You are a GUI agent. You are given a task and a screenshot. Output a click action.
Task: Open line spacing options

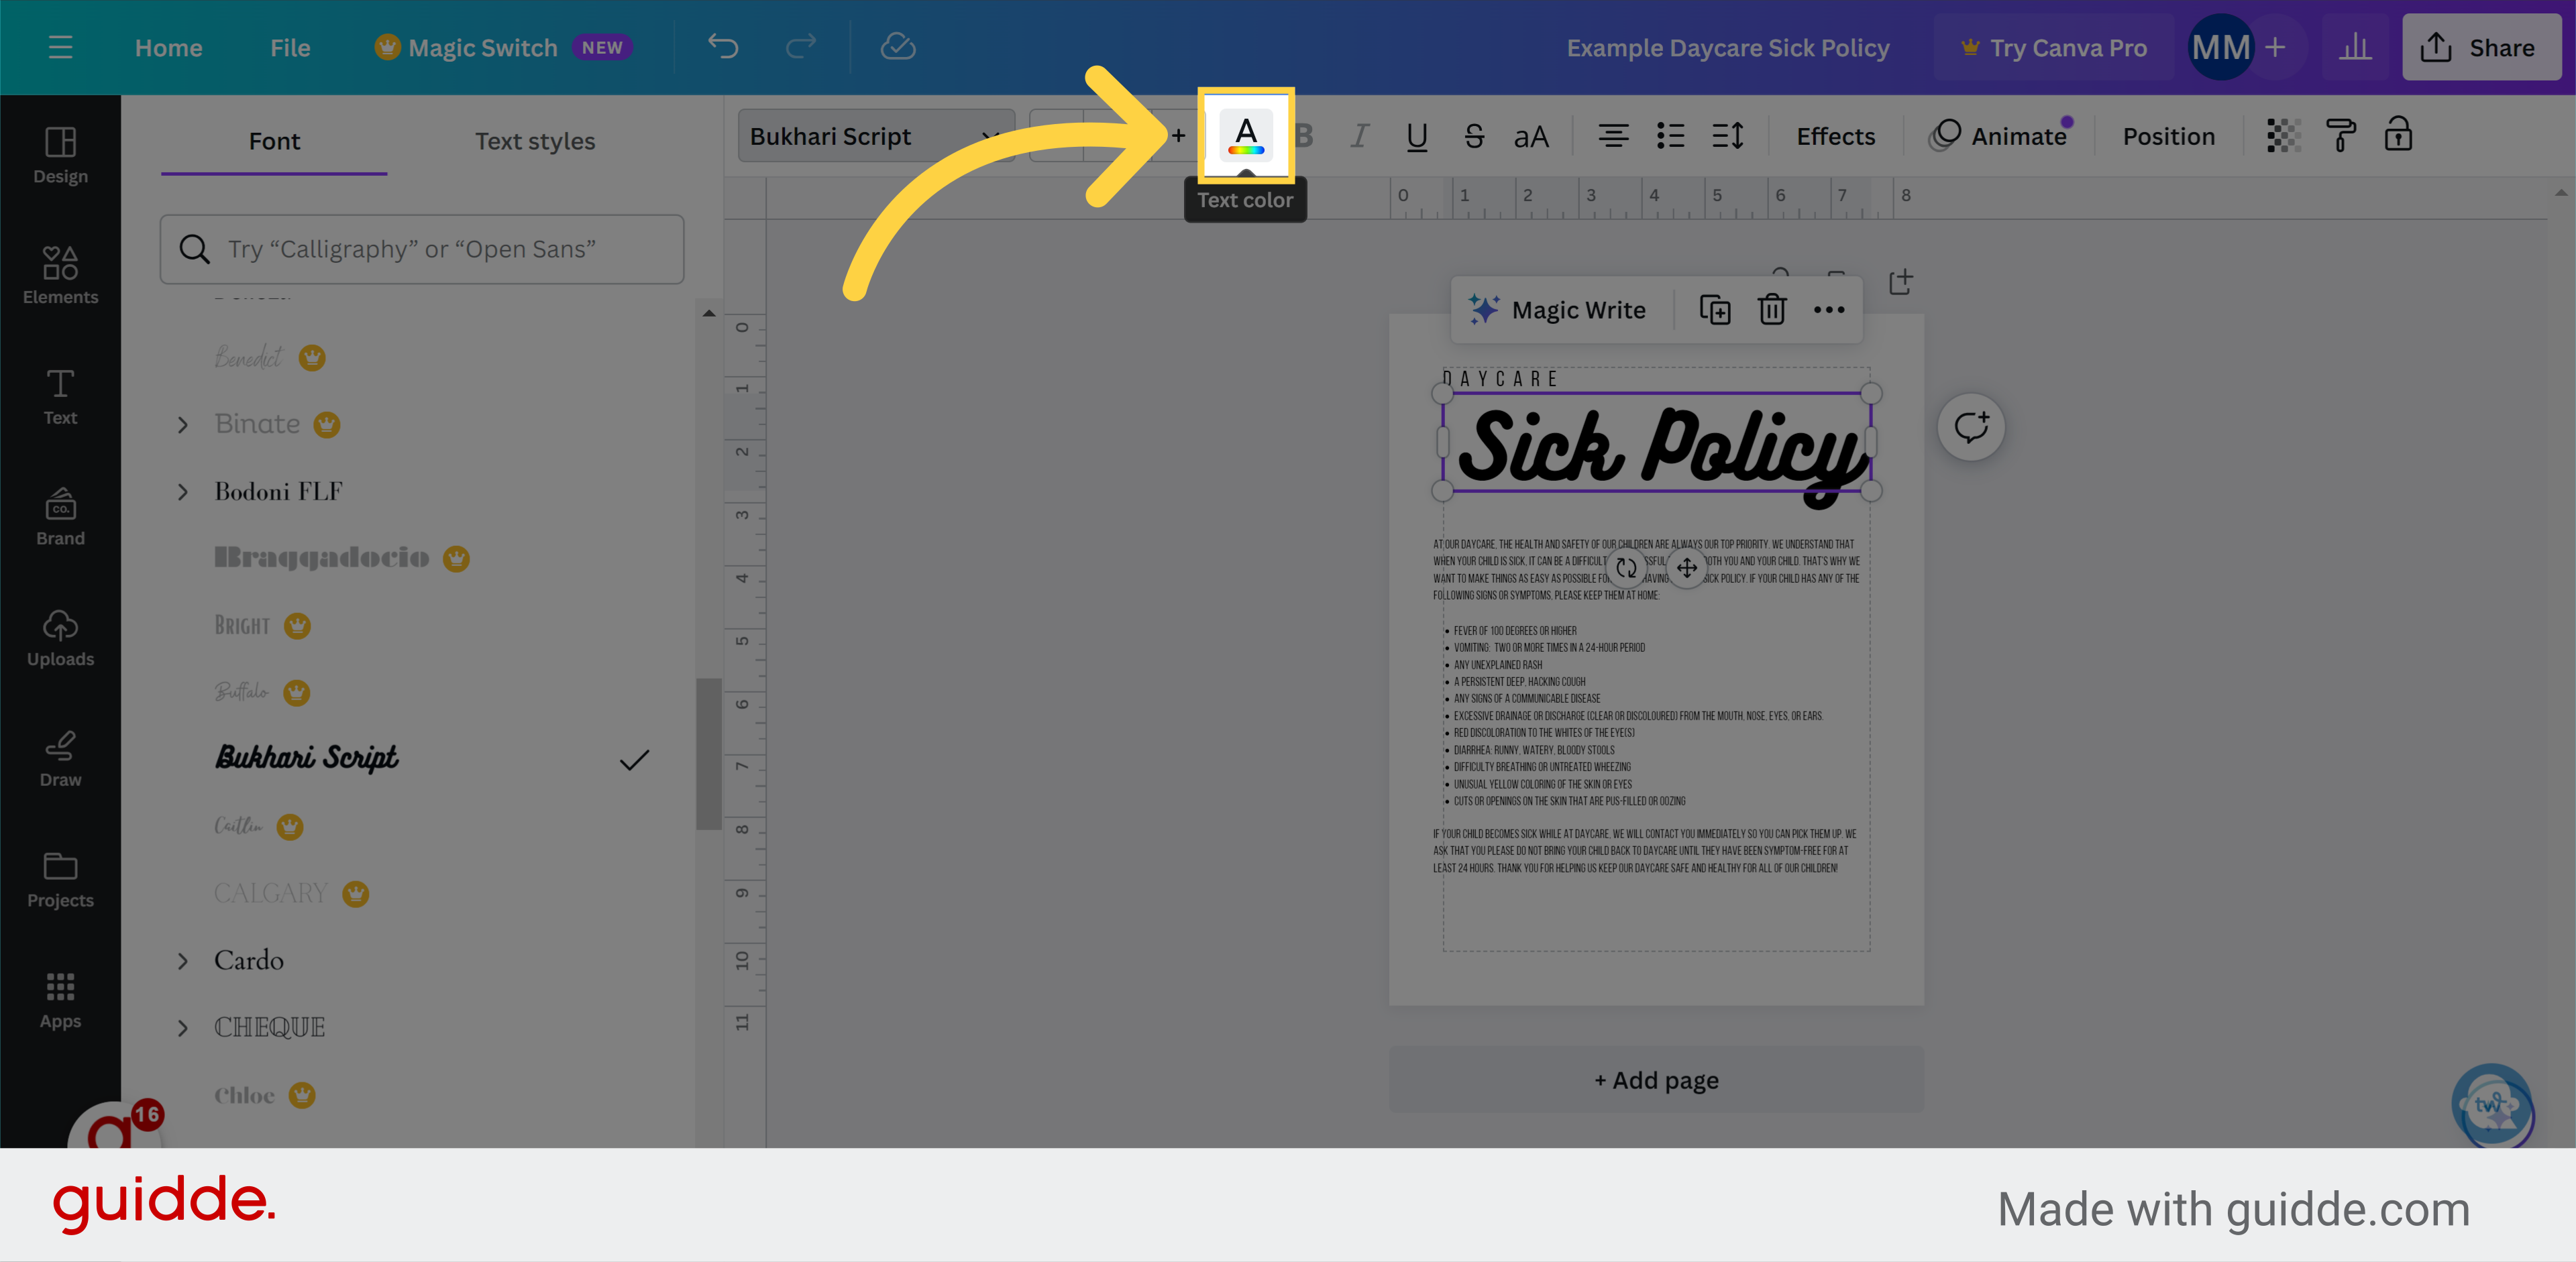1727,136
